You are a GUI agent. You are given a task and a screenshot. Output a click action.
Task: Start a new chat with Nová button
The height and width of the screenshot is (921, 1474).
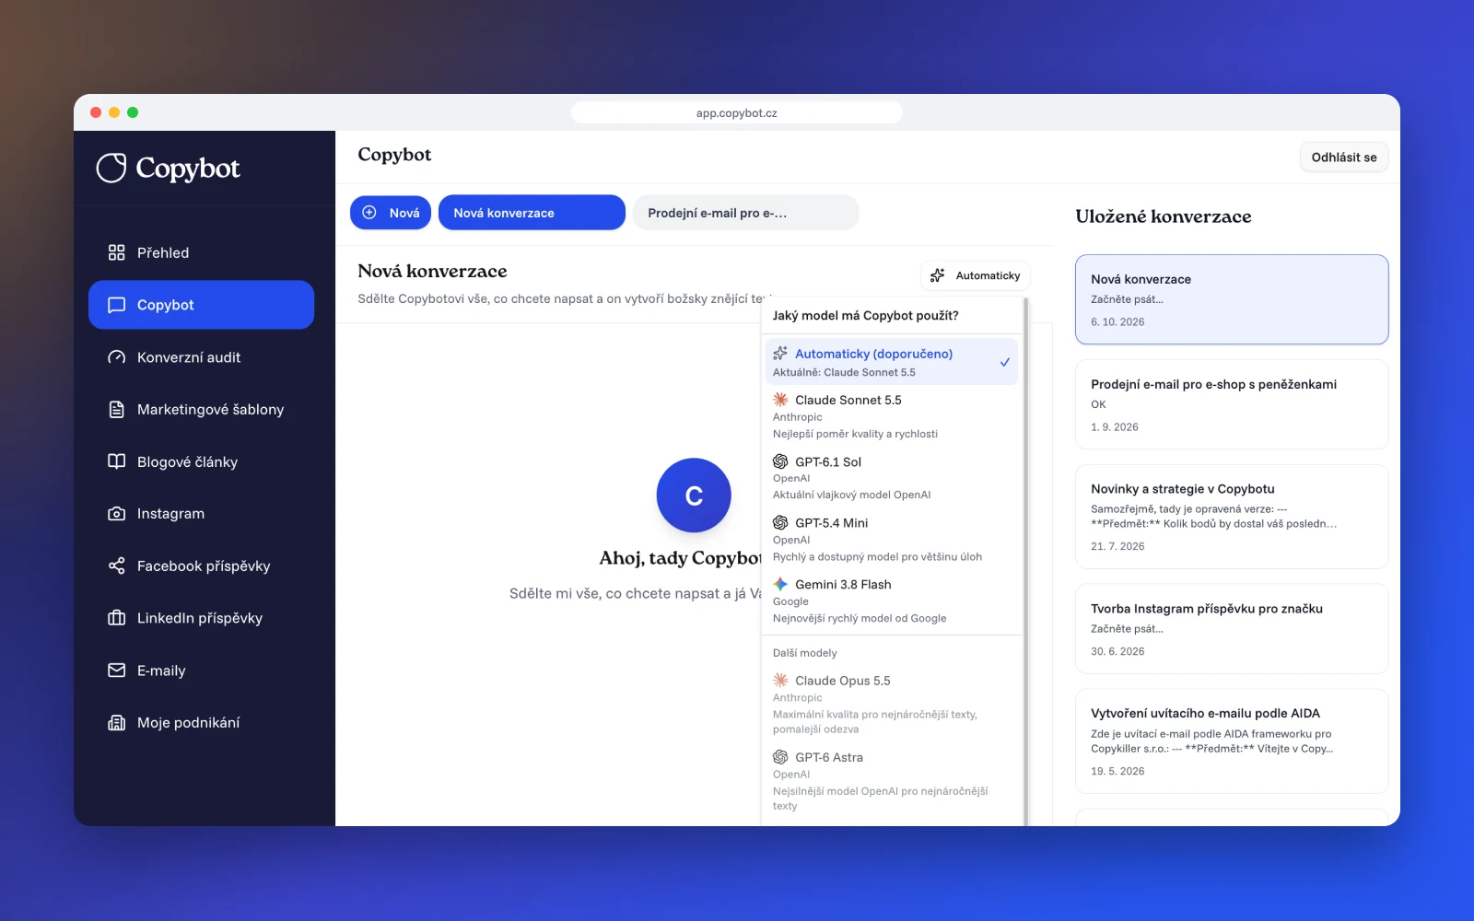point(391,213)
